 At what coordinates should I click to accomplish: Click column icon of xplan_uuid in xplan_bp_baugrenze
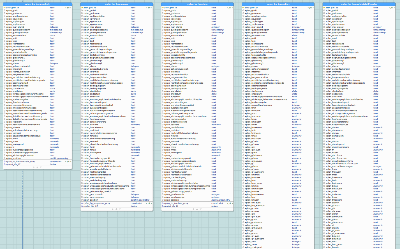point(82,38)
